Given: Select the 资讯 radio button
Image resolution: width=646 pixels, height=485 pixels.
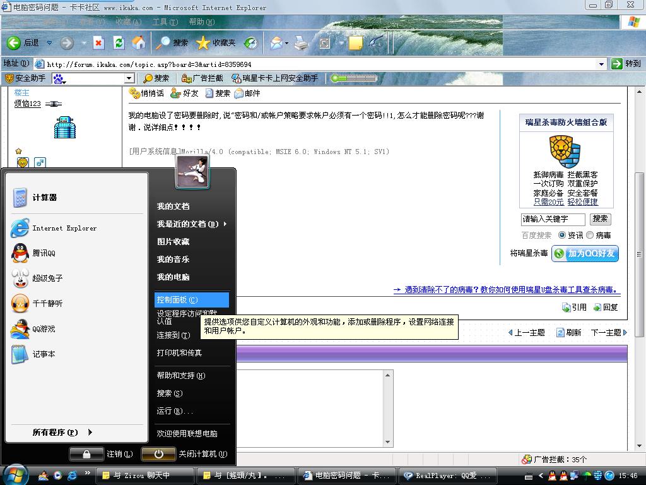Looking at the screenshot, I should 561,235.
